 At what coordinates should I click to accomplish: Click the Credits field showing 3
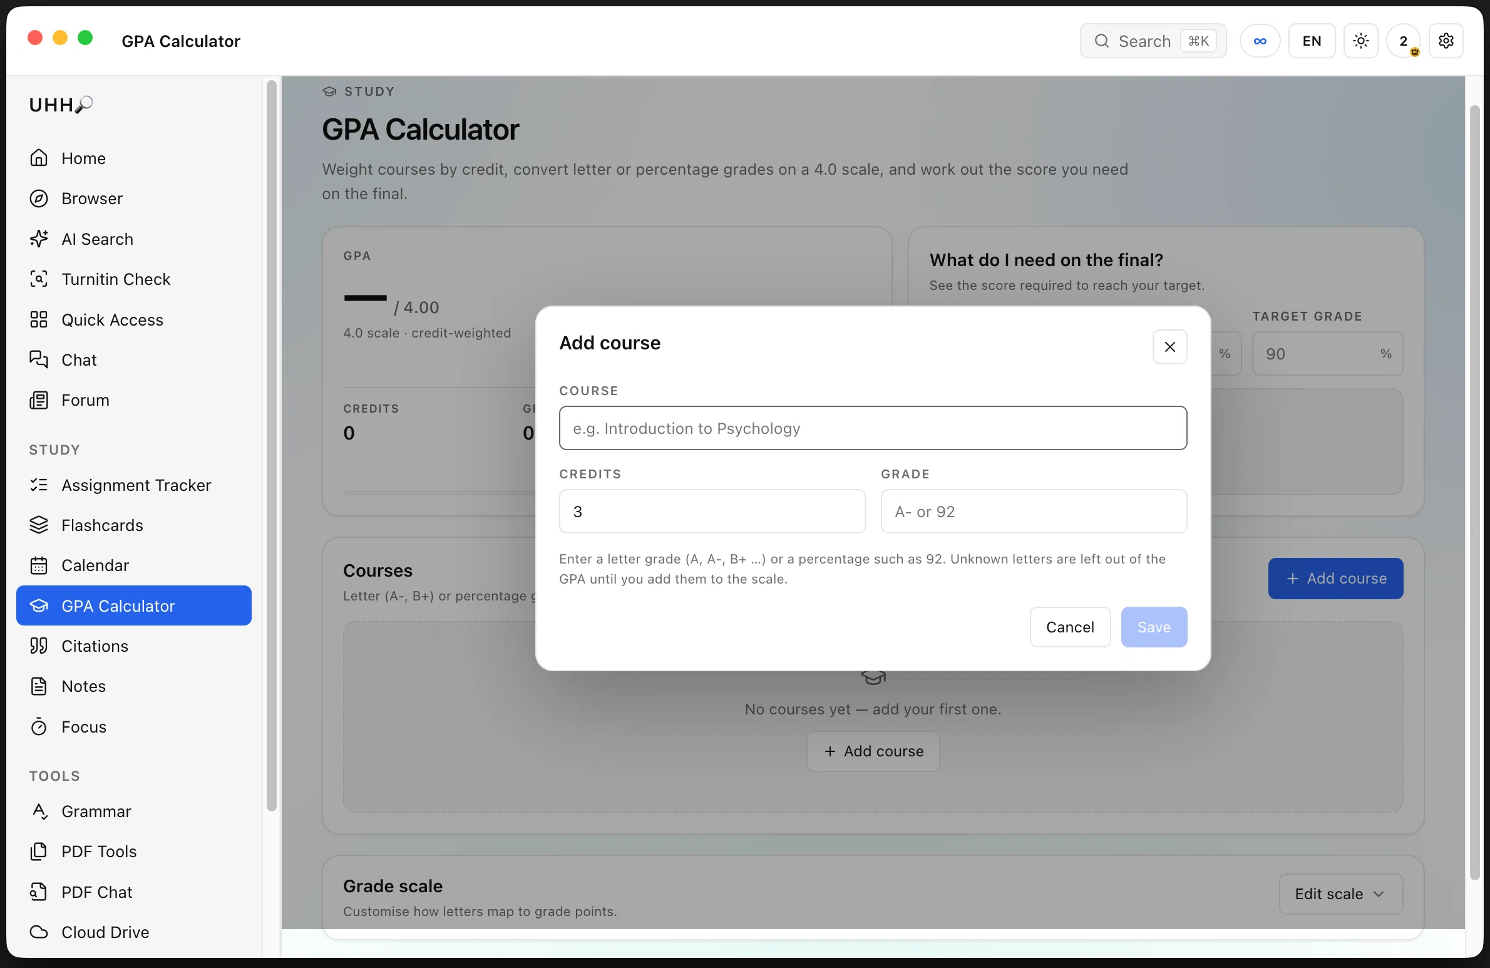click(712, 512)
